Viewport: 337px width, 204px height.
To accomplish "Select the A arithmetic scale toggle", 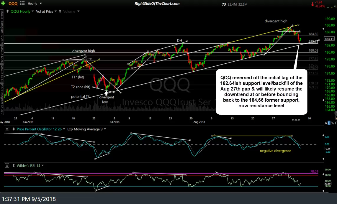I will pyautogui.click(x=326, y=123).
